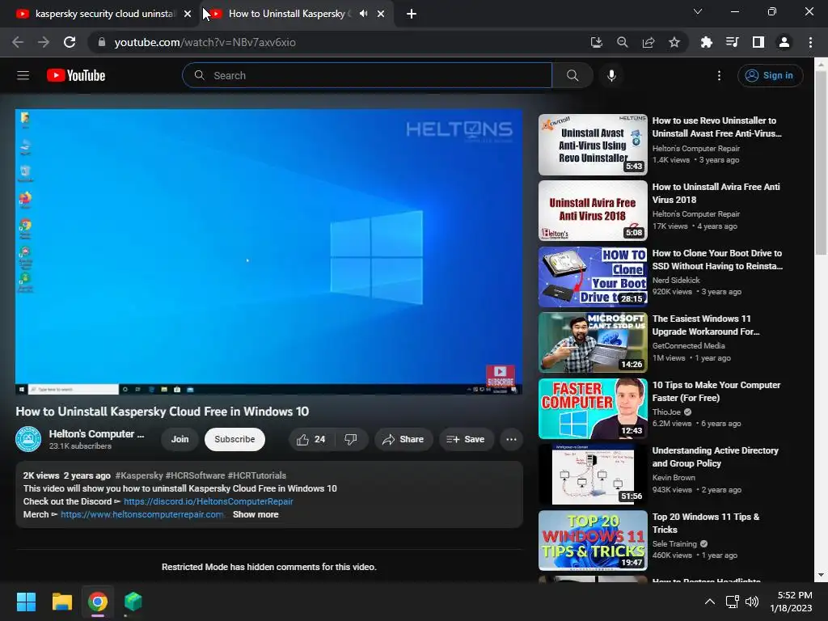Screen dimensions: 828x621
Task: Open Chrome extensions puzzle icon
Action: point(706,42)
